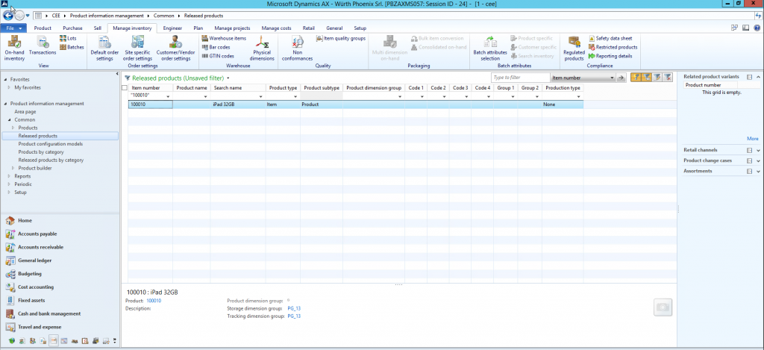
Task: Open Reporting details
Action: (610, 56)
